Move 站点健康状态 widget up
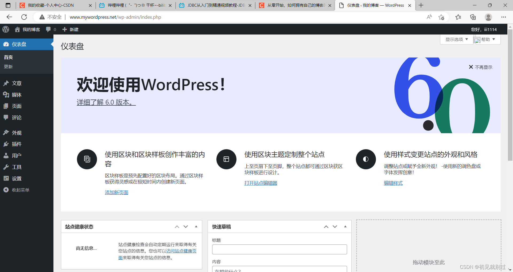The image size is (513, 272). pos(177,227)
